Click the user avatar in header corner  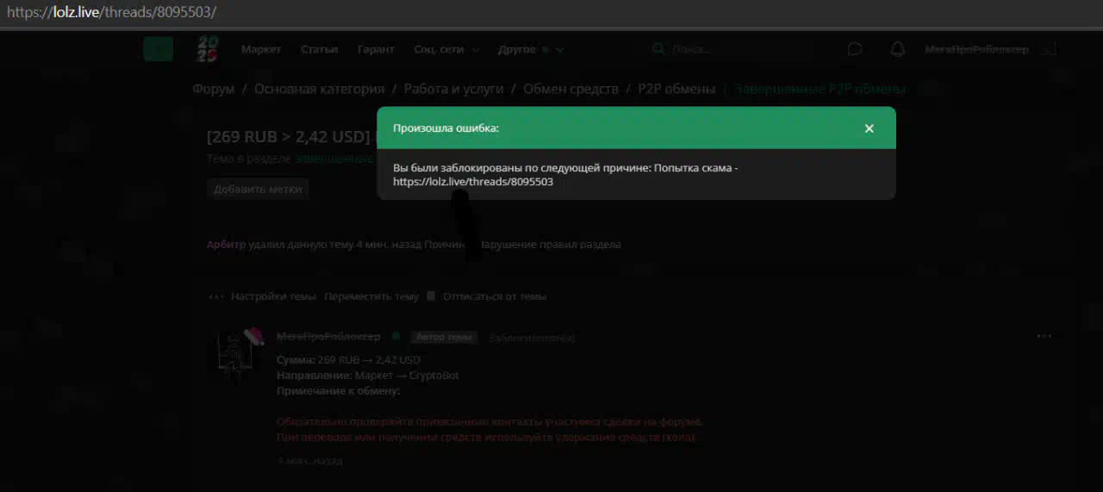[x=1048, y=49]
